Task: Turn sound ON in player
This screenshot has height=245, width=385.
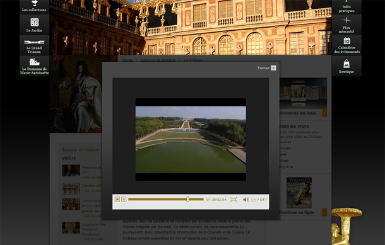Action: pos(253,200)
